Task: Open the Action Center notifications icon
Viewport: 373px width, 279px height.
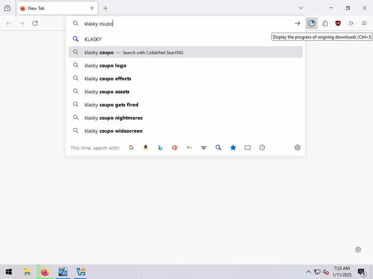Action: [x=361, y=272]
